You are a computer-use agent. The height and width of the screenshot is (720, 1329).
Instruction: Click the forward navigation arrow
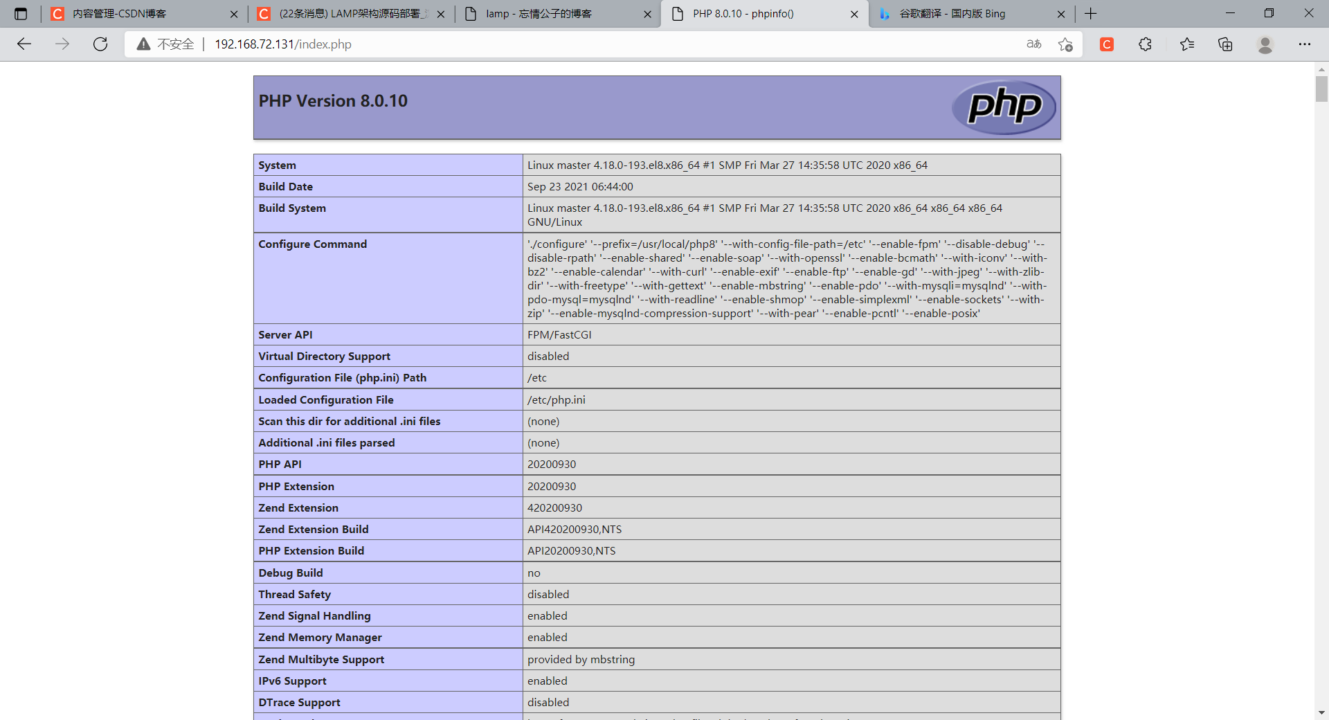[62, 44]
